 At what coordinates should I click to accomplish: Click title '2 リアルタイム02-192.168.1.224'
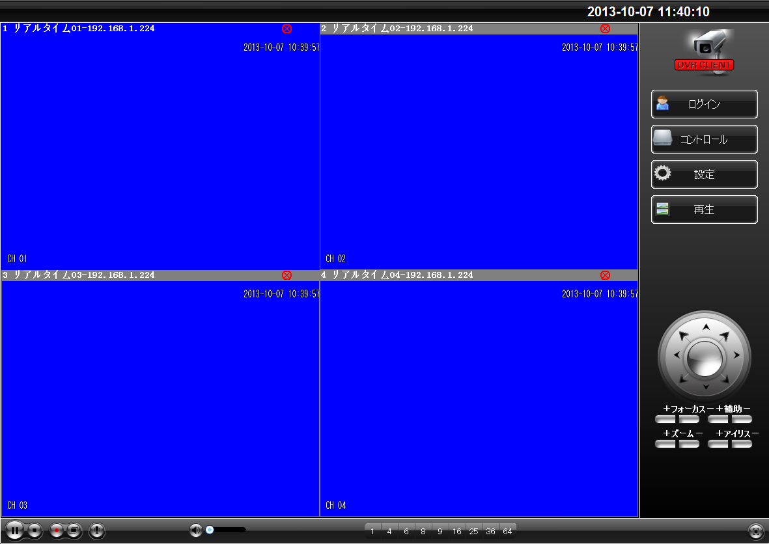click(x=397, y=29)
